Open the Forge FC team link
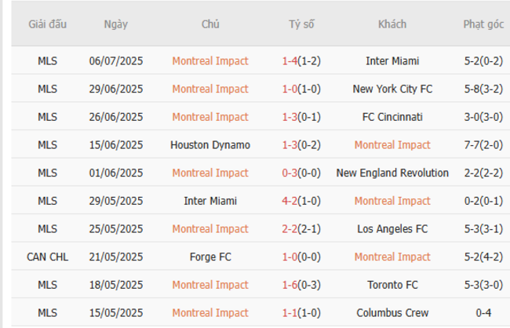The width and height of the screenshot is (510, 328). [210, 257]
